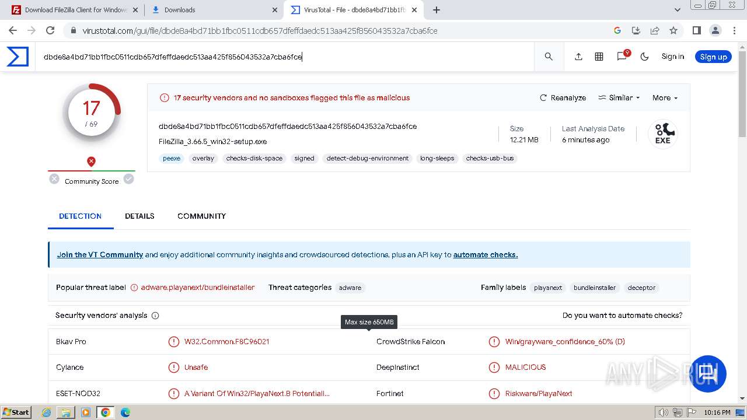Open Join the VT Community link
The width and height of the screenshot is (747, 420).
click(x=100, y=254)
